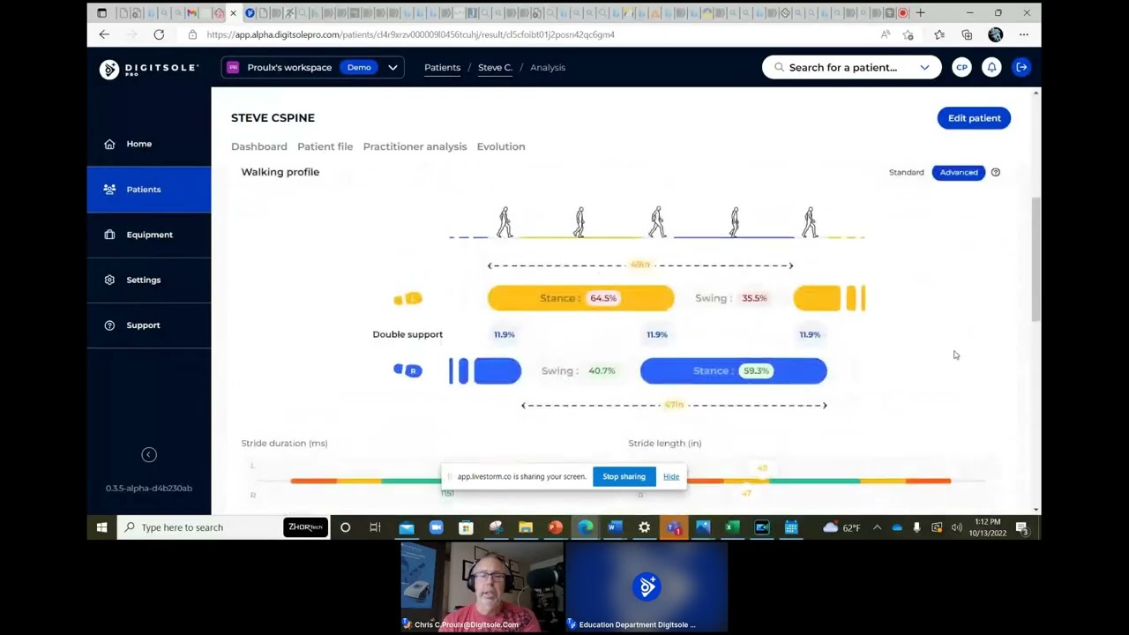
Task: Open the notifications bell
Action: (991, 67)
